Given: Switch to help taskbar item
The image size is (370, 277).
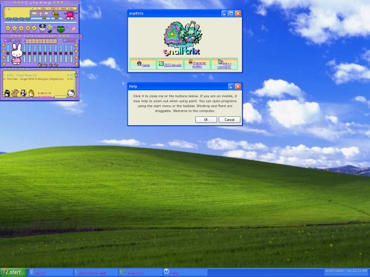Looking at the screenshot, I should click(185, 272).
